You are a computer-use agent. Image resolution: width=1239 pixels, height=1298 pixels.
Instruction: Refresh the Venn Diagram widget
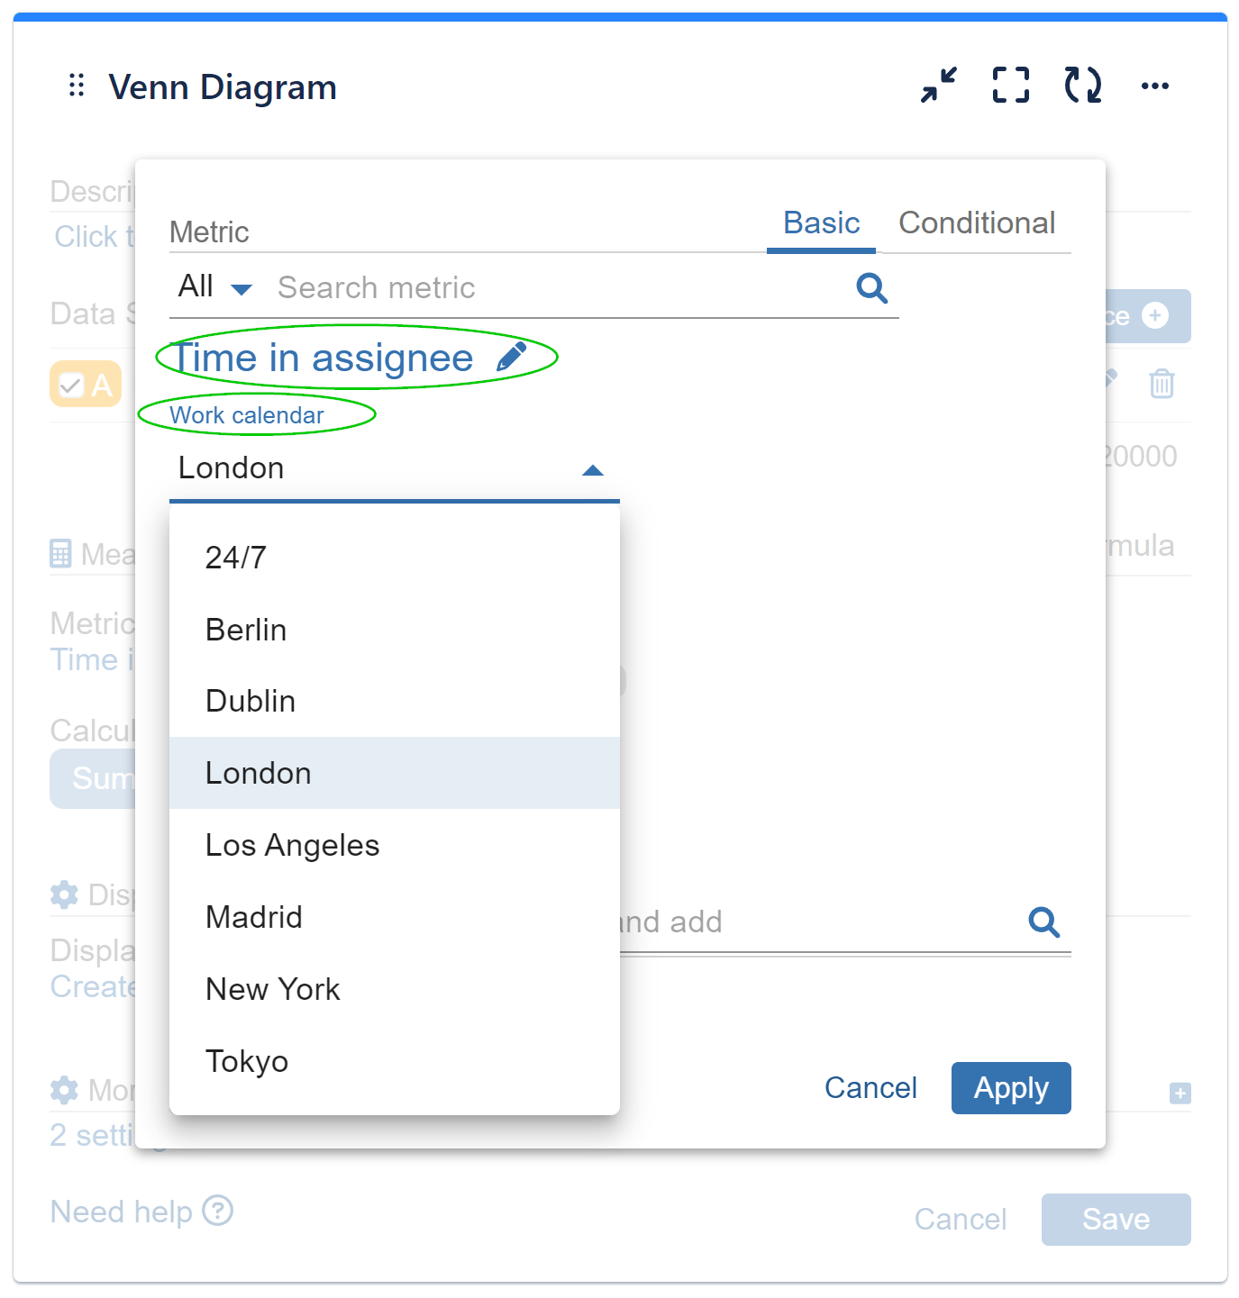point(1082,86)
